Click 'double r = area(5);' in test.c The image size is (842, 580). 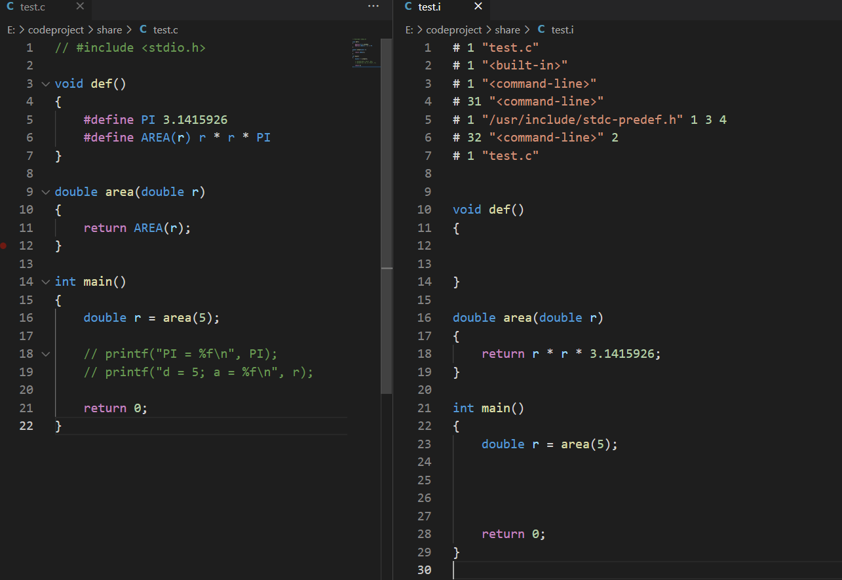152,318
